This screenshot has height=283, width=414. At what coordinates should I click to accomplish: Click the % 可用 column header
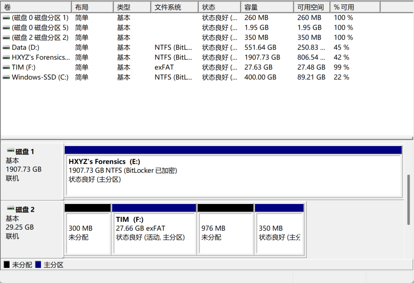point(355,7)
